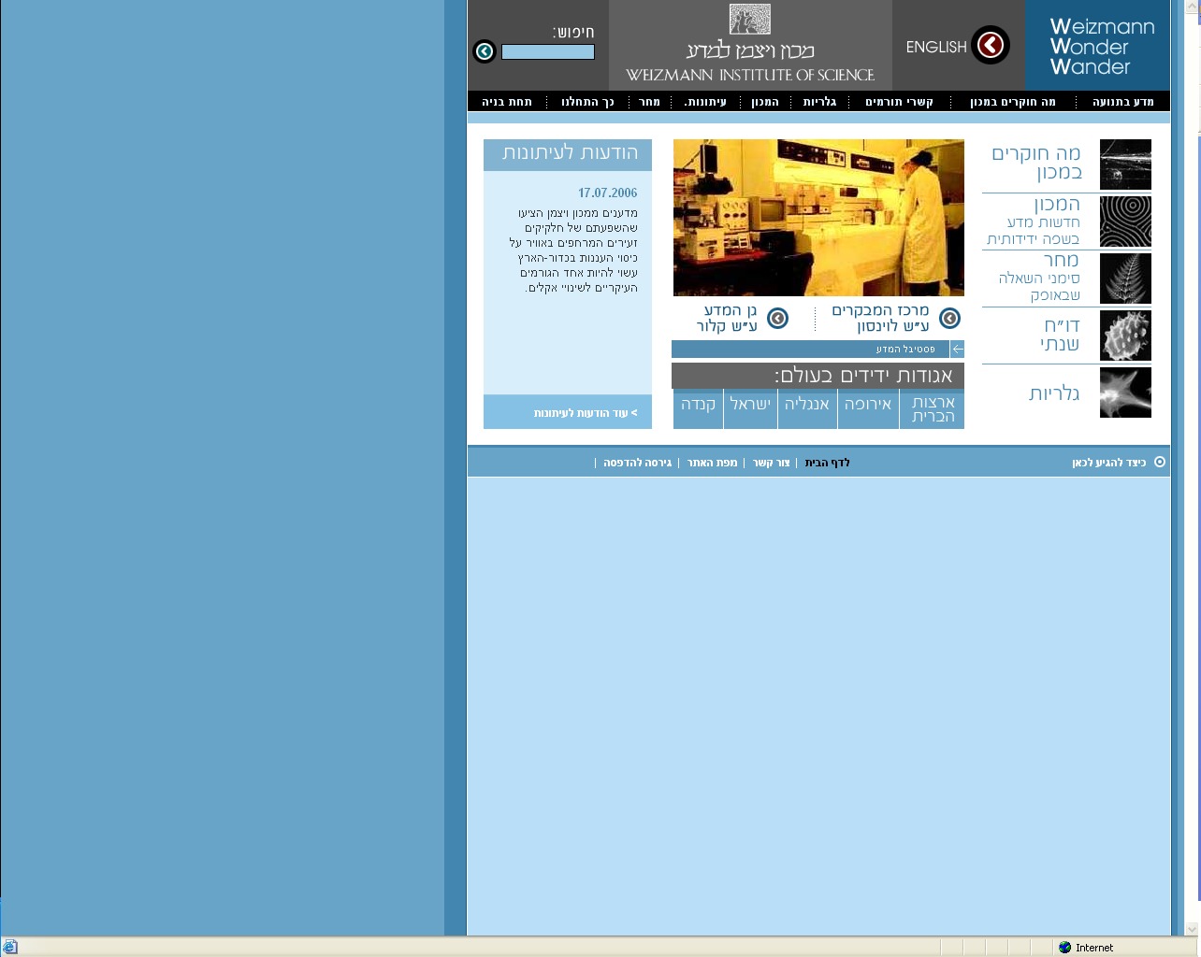Select מדע בתנועה in the navigation bar

point(1122,102)
